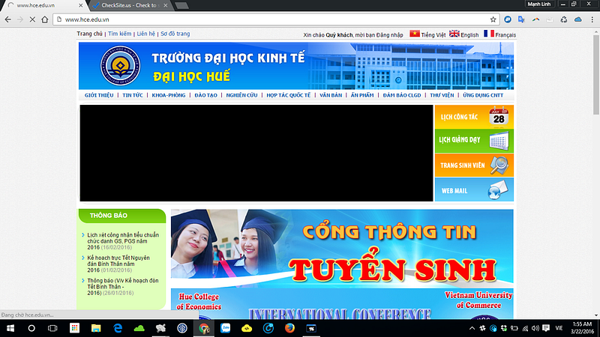Open Cortana search circle in taskbar
The width and height of the screenshot is (600, 337).
pos(31,328)
